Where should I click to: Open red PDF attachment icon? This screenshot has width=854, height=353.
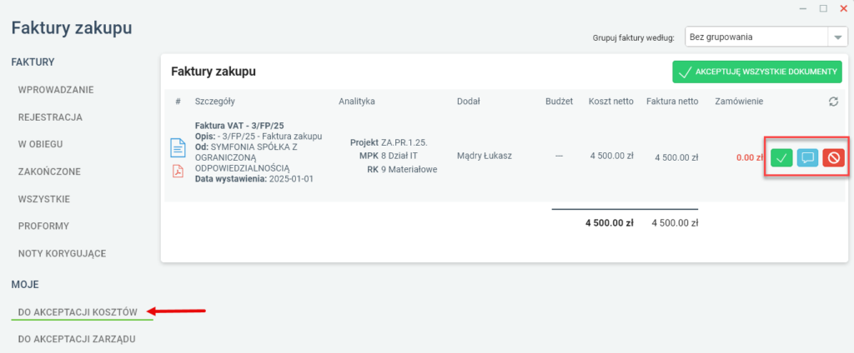pos(178,172)
